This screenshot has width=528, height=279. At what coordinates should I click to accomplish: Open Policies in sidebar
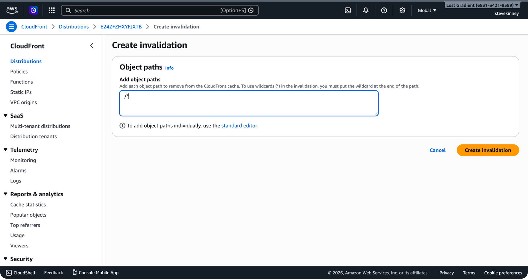19,72
